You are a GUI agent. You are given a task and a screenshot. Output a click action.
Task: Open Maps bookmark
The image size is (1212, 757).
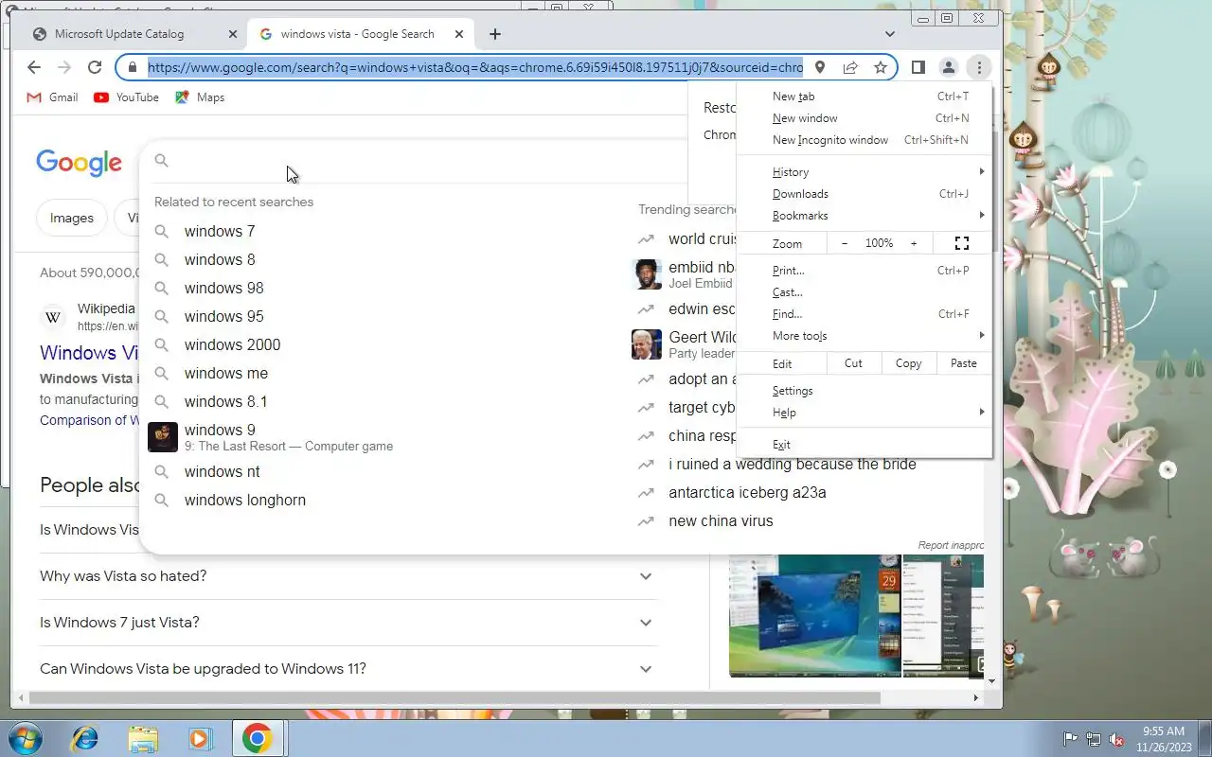[x=200, y=97]
